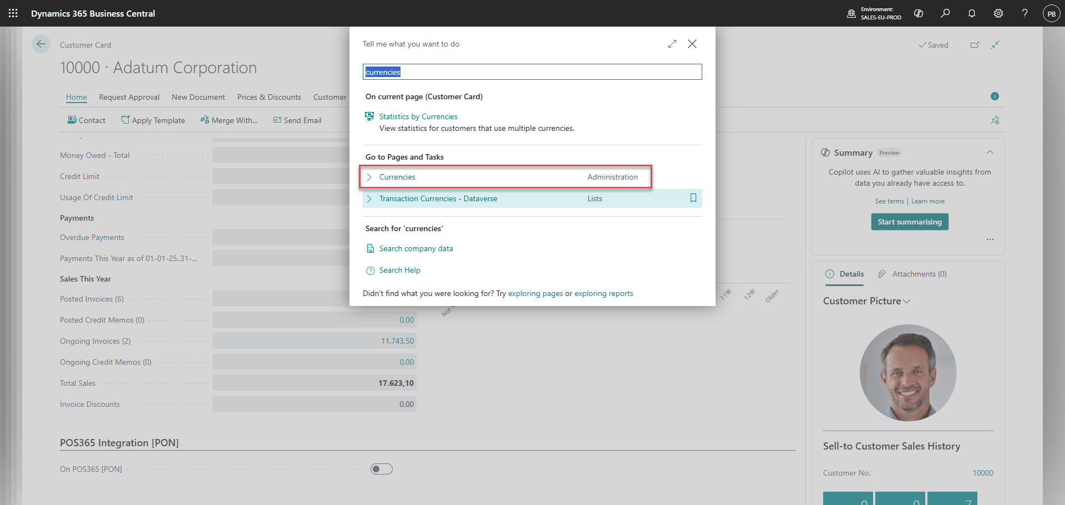Click the blue information icon
This screenshot has width=1065, height=505.
pos(995,96)
